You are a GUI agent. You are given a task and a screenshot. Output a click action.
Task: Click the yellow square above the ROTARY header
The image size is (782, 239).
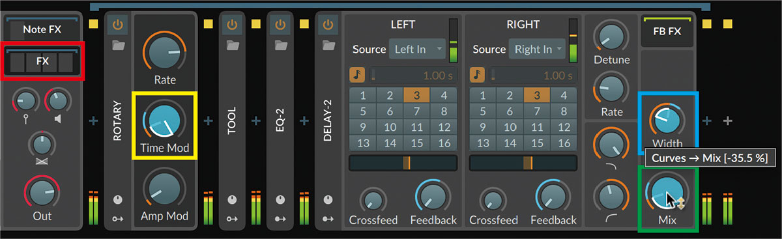(x=93, y=25)
